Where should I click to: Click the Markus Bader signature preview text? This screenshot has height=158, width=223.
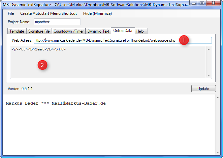coord(56,104)
